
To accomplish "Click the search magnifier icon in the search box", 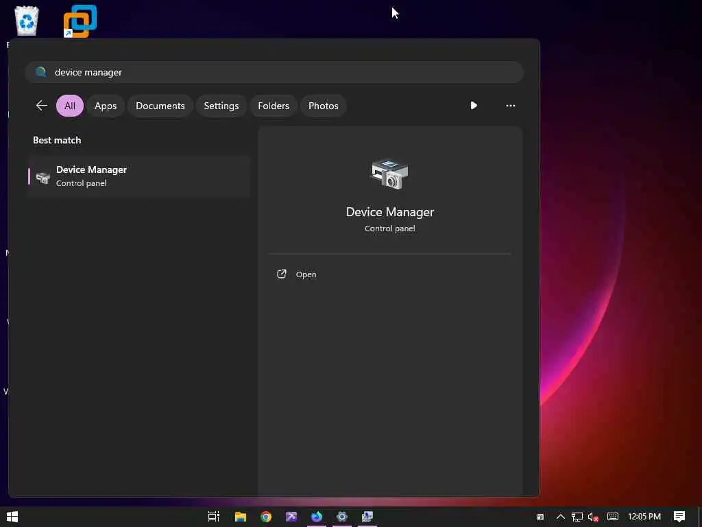I will tap(40, 71).
